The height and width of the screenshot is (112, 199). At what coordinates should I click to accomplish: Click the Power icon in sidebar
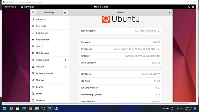tap(33, 93)
